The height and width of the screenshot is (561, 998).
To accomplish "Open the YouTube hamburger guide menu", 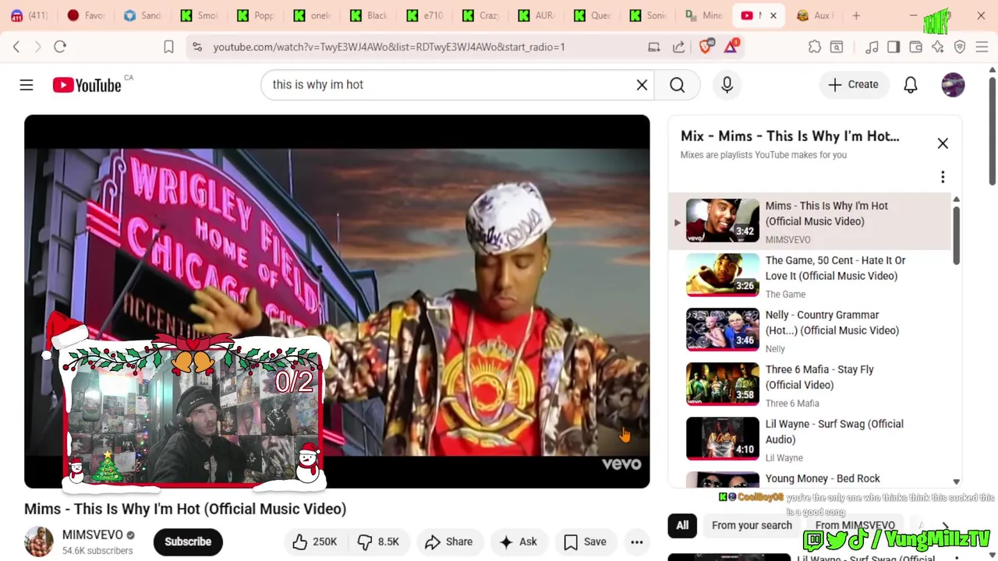I will [27, 84].
